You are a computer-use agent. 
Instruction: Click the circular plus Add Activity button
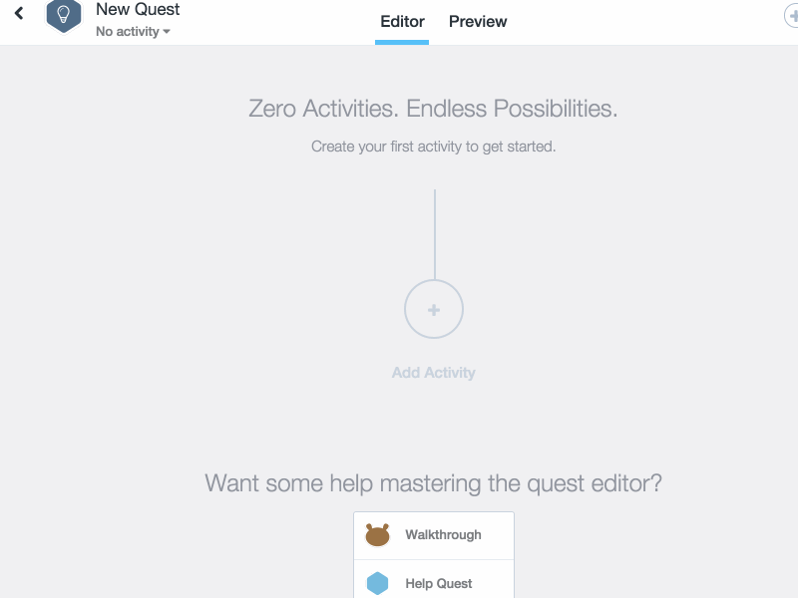pyautogui.click(x=434, y=309)
